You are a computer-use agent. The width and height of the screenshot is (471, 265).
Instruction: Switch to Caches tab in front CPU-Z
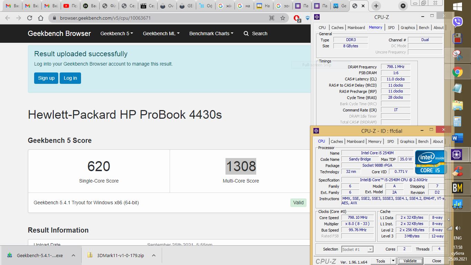[x=337, y=141]
